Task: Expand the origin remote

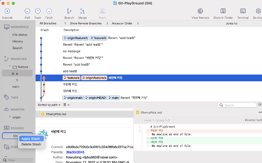Action: point(10,117)
